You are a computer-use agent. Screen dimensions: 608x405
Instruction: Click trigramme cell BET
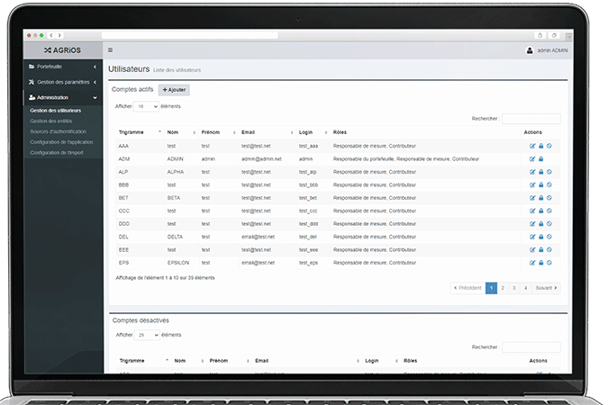tap(123, 198)
